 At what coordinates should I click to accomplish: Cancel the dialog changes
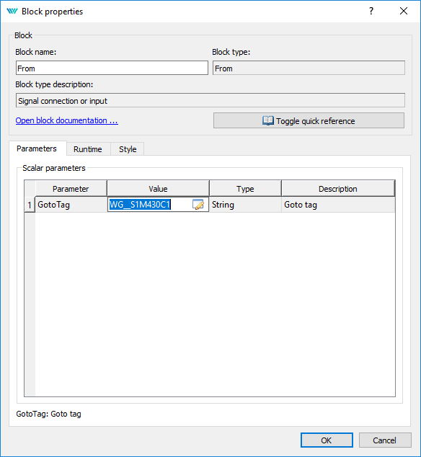click(385, 440)
